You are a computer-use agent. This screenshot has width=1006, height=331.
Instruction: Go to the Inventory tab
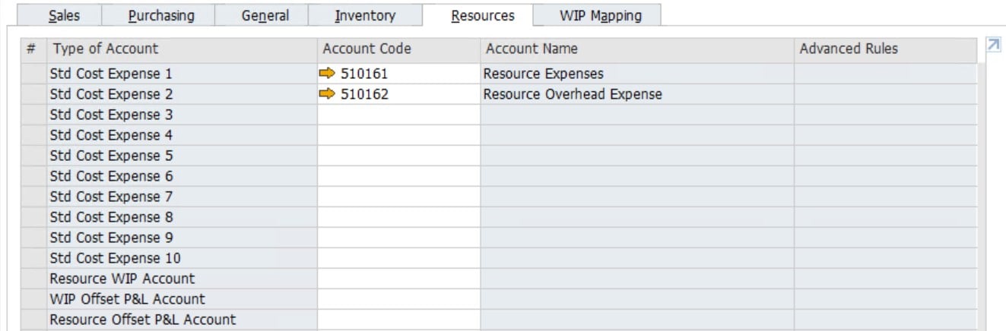[365, 15]
